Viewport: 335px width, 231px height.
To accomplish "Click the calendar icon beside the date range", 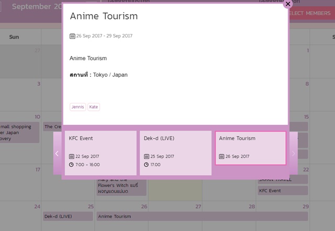I will pyautogui.click(x=72, y=36).
